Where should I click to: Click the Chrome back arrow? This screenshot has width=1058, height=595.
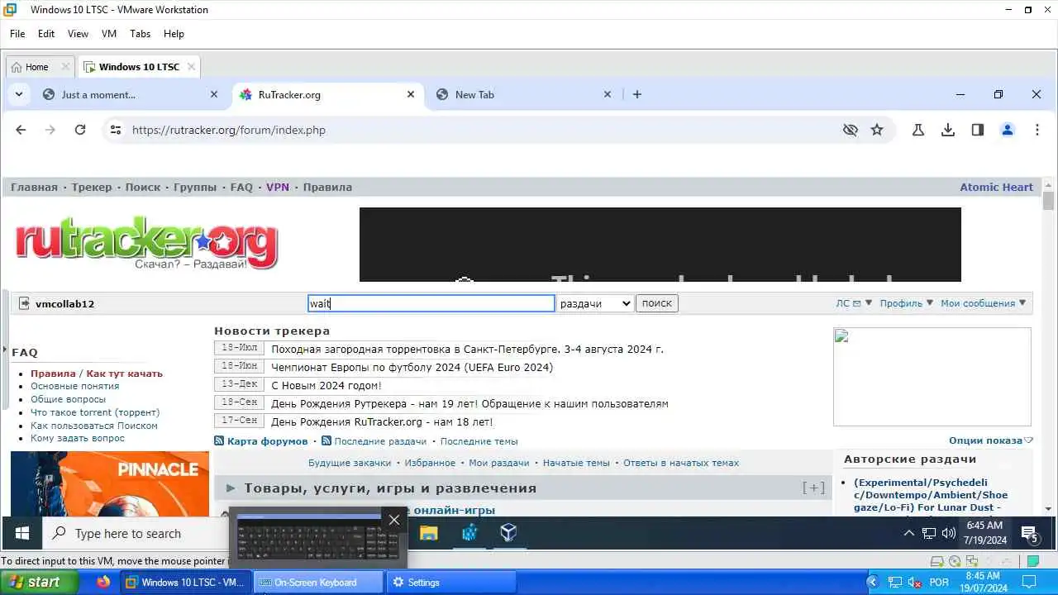click(21, 130)
